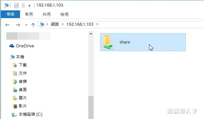204x119 pixels.
Task: Open the share network folder
Action: pyautogui.click(x=143, y=42)
